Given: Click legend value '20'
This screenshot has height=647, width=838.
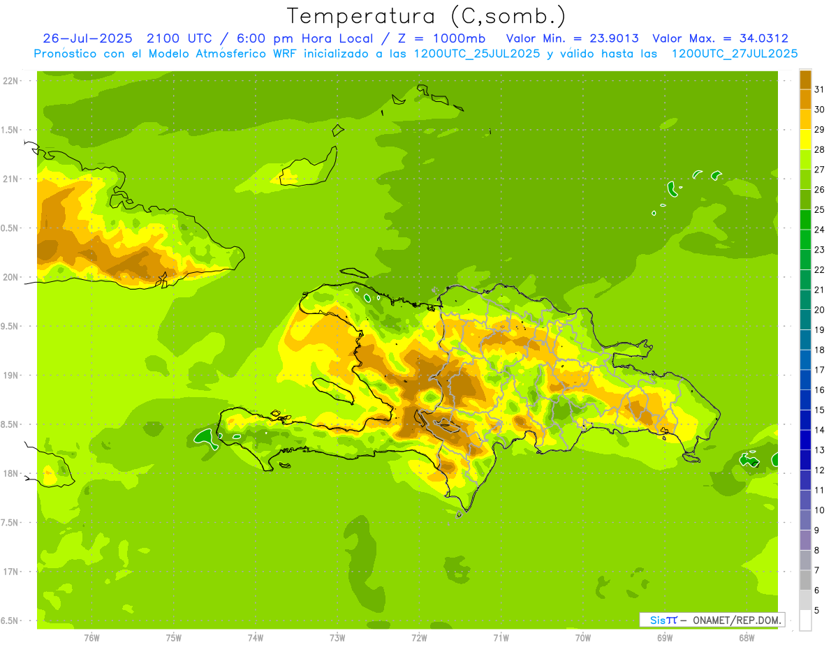Looking at the screenshot, I should point(820,310).
